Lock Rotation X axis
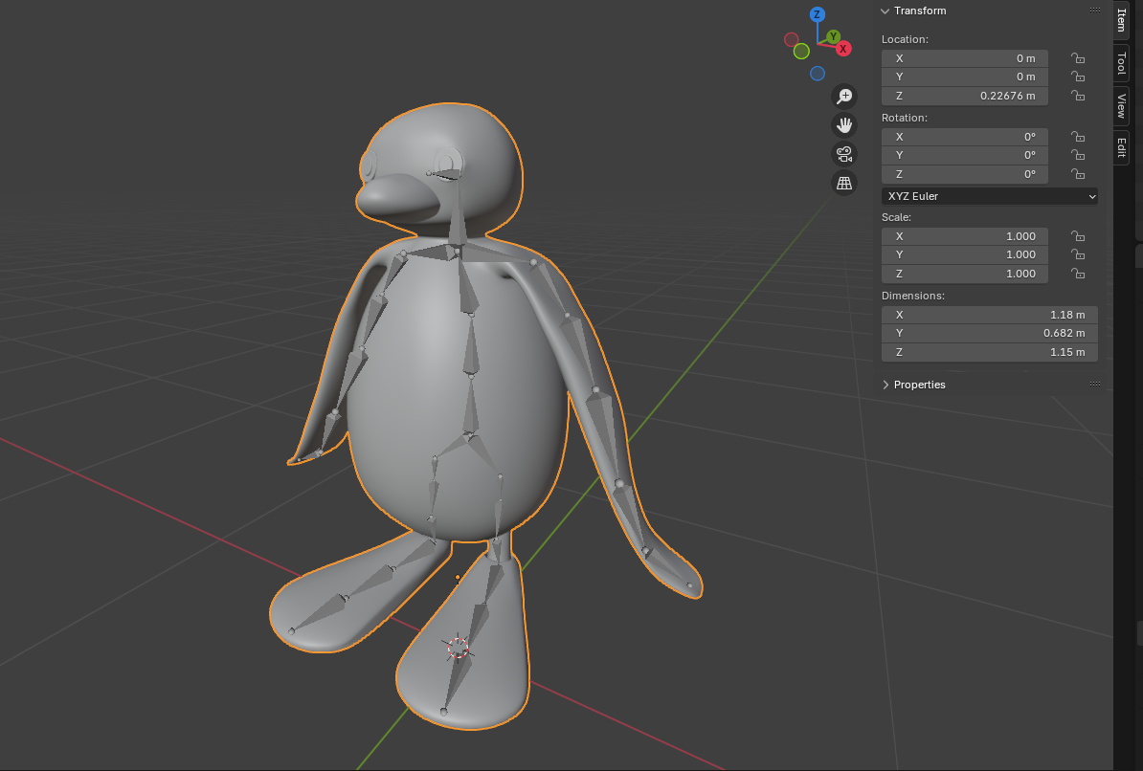 pos(1077,136)
